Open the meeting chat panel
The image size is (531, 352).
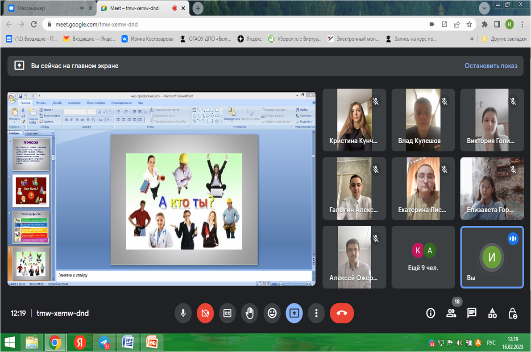pos(472,313)
